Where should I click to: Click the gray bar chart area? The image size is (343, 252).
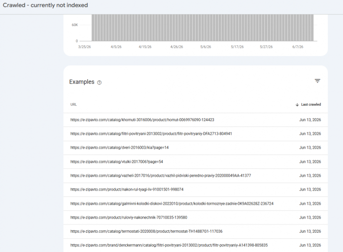pyautogui.click(x=202, y=28)
